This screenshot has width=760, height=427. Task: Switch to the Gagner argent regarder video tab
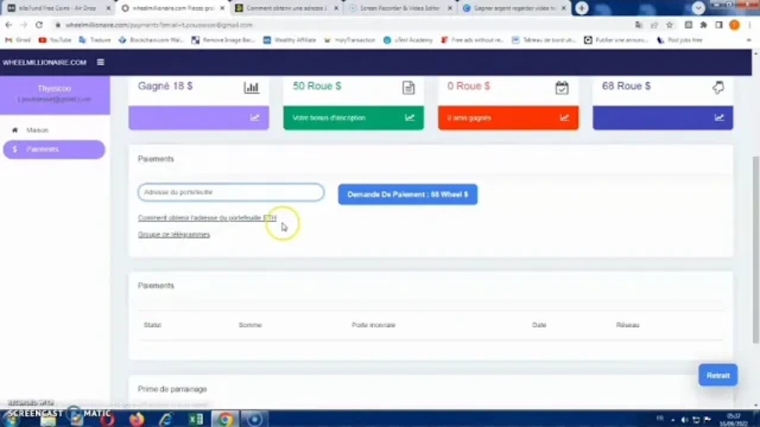pos(514,8)
